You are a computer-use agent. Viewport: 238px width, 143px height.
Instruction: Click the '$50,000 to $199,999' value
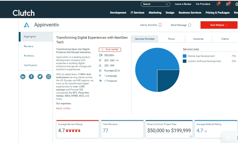point(169,130)
